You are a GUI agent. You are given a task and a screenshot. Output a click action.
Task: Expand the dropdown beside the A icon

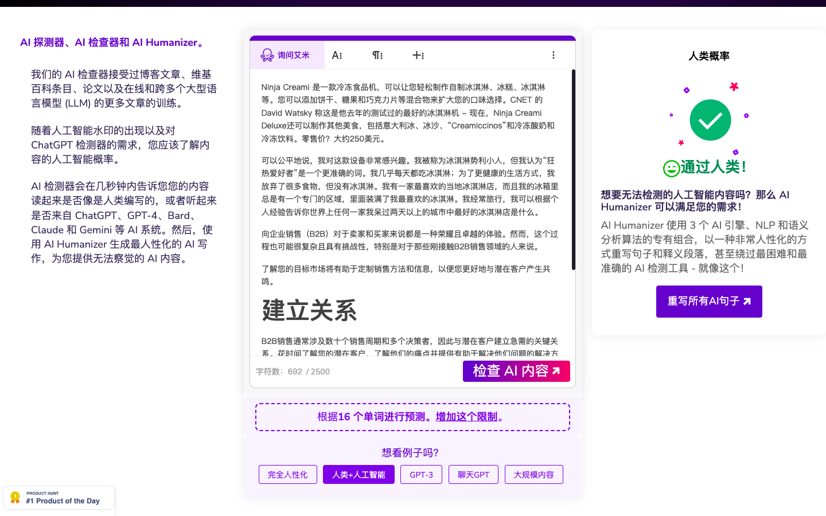[341, 55]
